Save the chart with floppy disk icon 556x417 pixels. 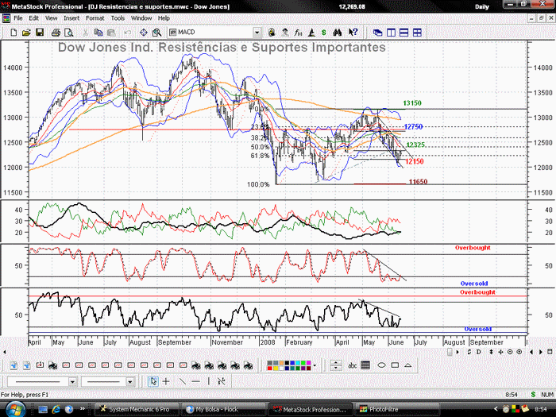click(x=40, y=33)
